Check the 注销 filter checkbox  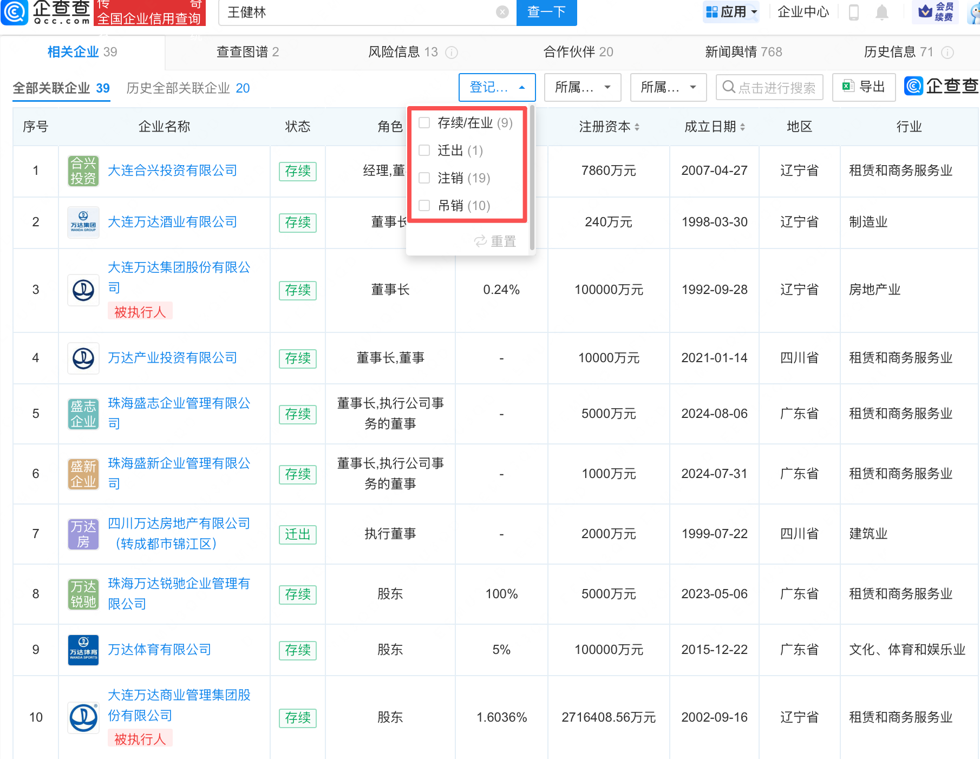pos(424,178)
